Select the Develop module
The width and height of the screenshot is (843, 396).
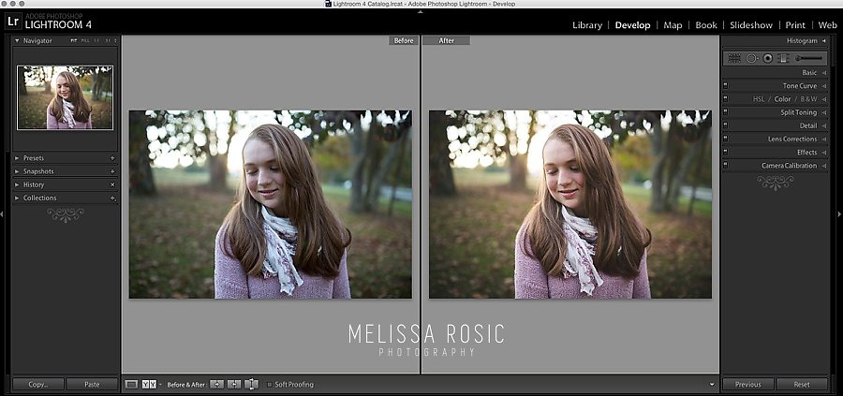pos(633,25)
